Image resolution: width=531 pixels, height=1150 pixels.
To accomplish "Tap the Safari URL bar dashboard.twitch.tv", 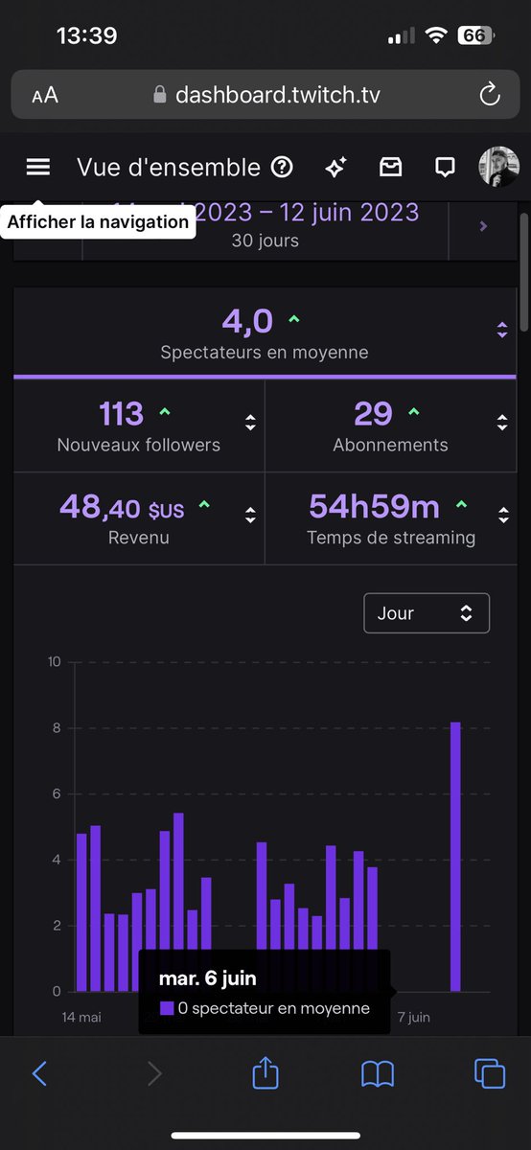I will [265, 94].
